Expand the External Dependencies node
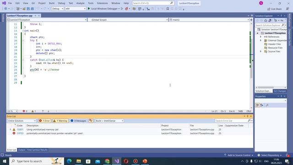The height and width of the screenshot is (165, 293). 260,40
